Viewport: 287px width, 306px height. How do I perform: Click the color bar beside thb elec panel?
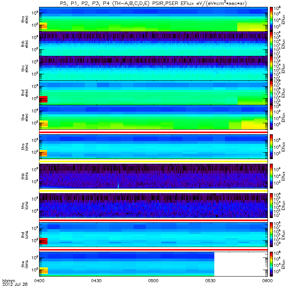(271, 44)
